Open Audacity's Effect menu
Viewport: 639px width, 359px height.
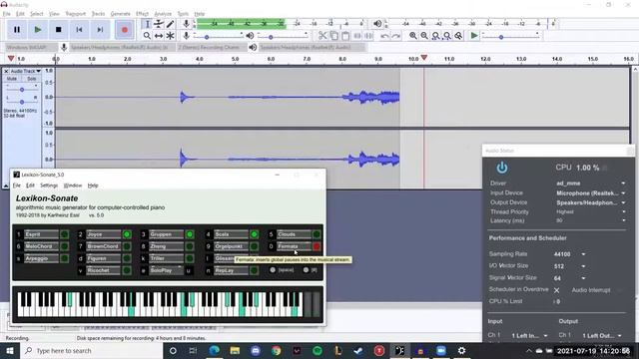pos(142,14)
